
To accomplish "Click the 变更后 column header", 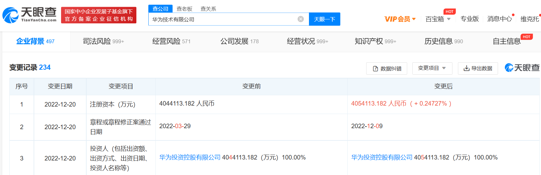I will (x=443, y=86).
